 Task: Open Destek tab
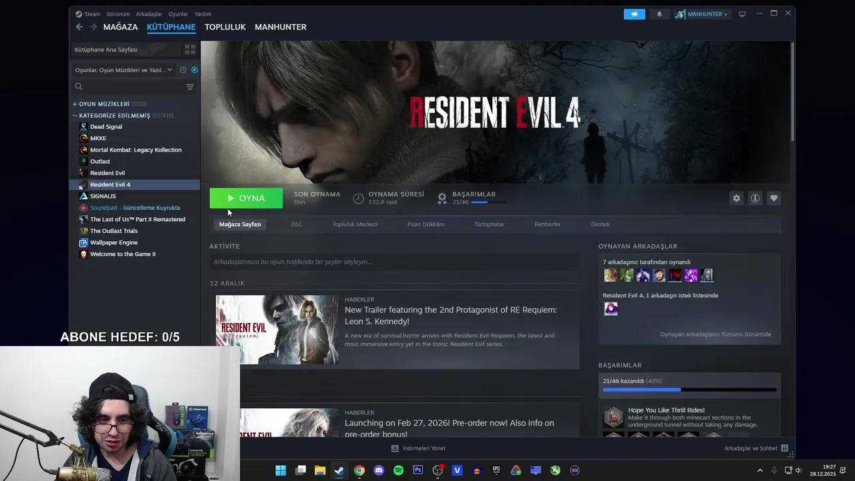point(600,224)
